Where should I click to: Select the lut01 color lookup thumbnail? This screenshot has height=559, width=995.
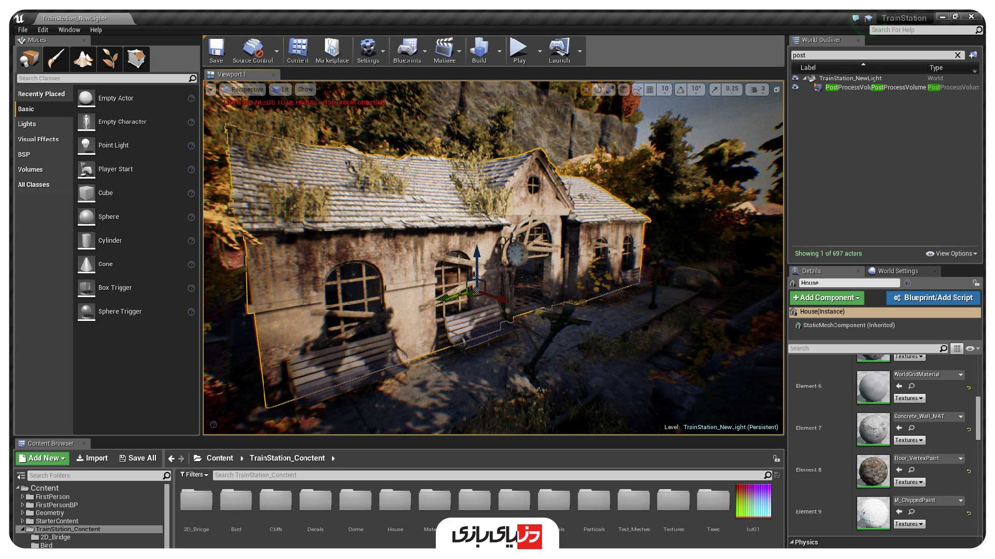(x=753, y=501)
